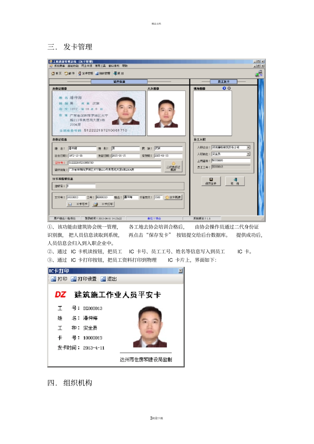This screenshot has height=444, width=314.
Task: Click status bar 用户姓名 user text
Action: [65, 219]
